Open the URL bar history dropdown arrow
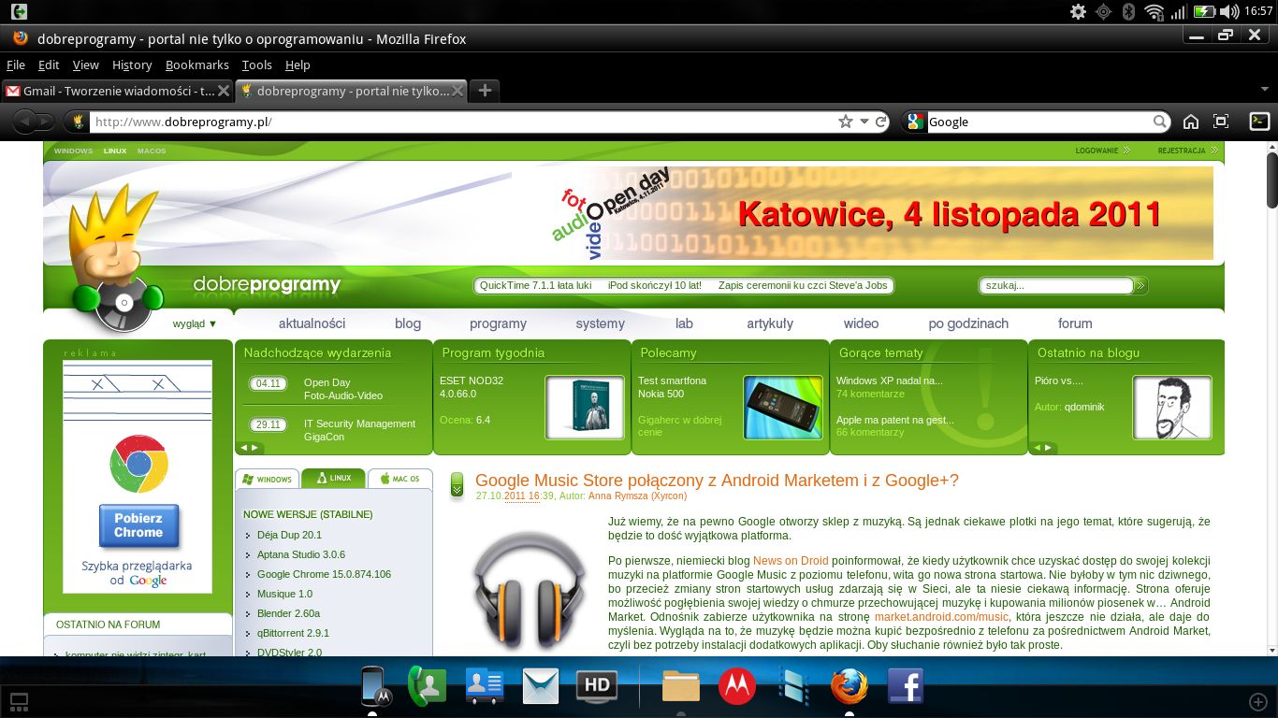Screen dimensions: 1278x718 864,122
